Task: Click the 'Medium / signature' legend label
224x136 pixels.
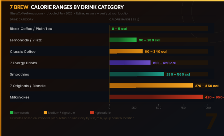Action: [x=62, y=113]
